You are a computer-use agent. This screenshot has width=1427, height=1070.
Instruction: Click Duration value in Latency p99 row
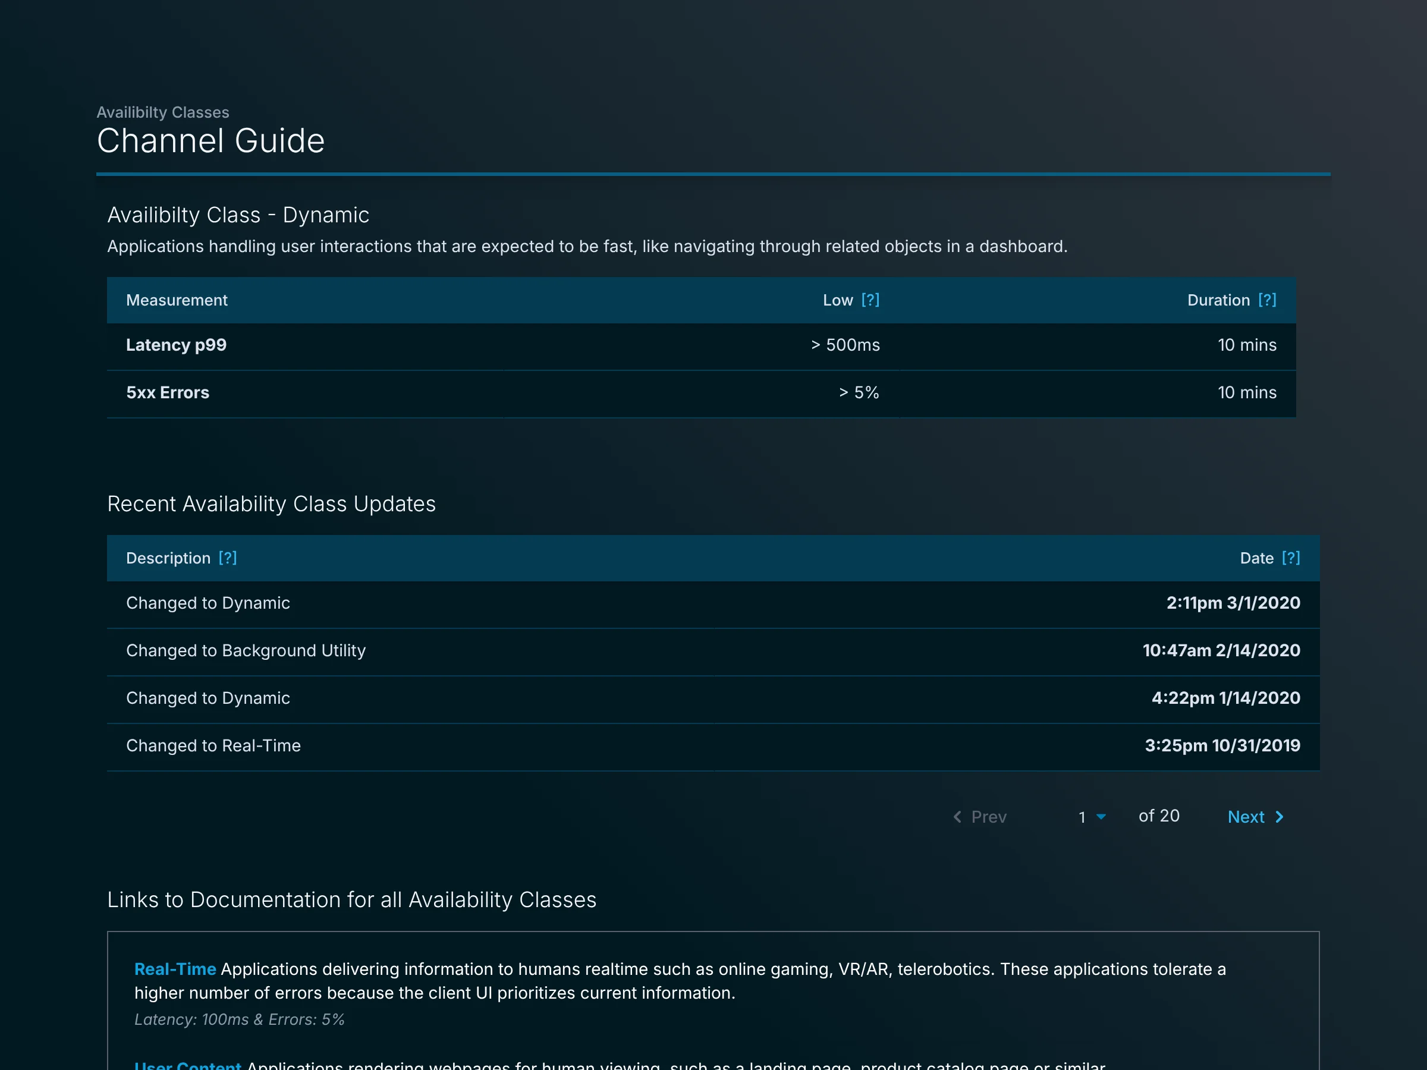(1247, 345)
